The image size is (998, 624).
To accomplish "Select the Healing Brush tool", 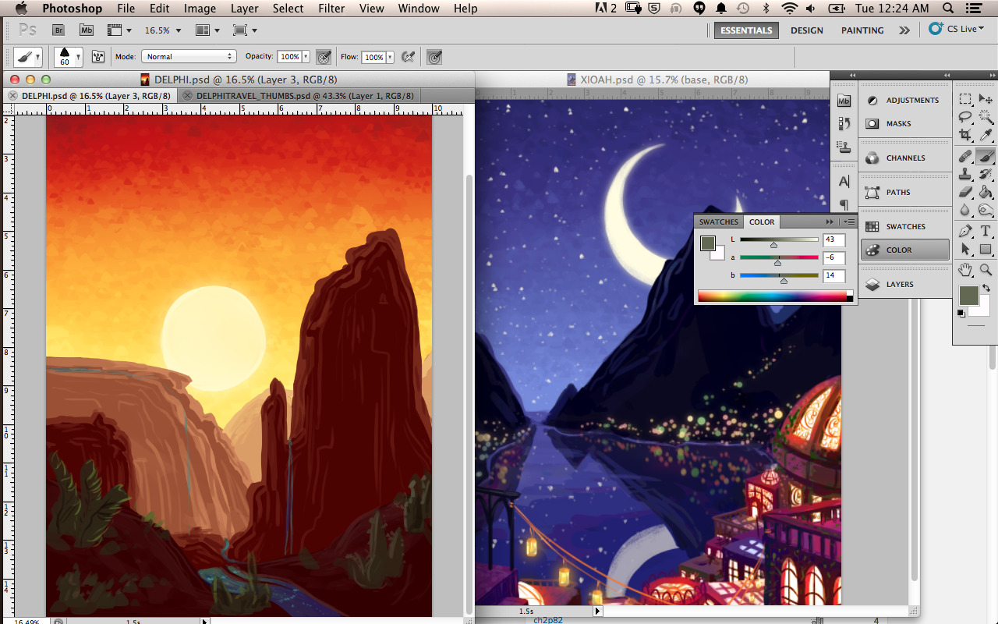I will pos(965,156).
